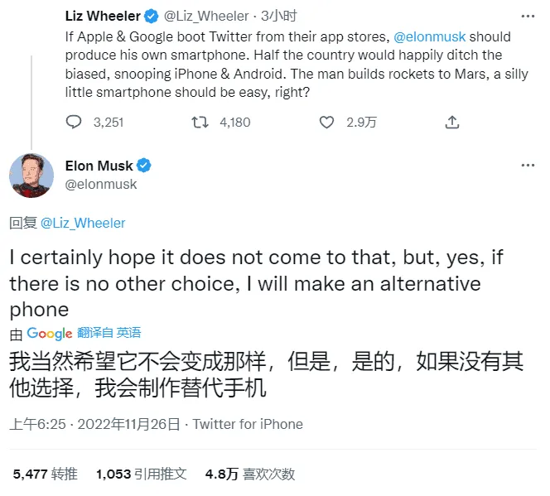Open more options on Liz Wheeler's tweet
550x496 pixels.
[x=528, y=16]
